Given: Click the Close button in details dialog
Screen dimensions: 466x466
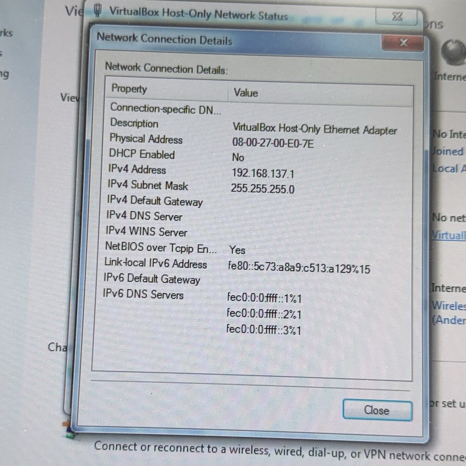Looking at the screenshot, I should coord(377,410).
